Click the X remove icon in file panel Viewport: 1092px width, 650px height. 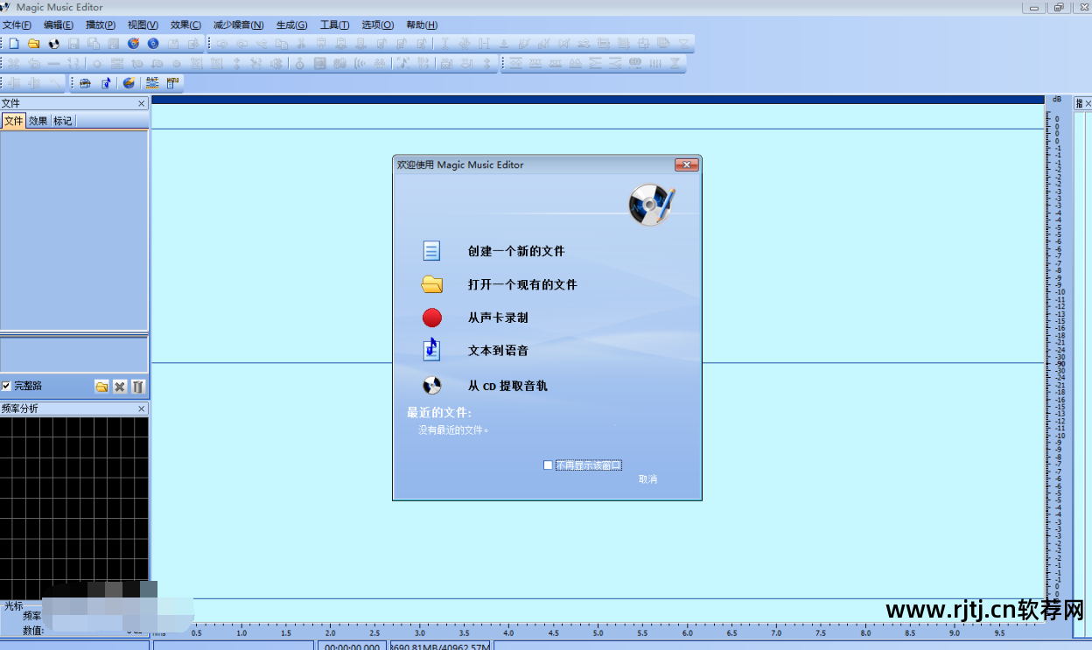coord(120,386)
